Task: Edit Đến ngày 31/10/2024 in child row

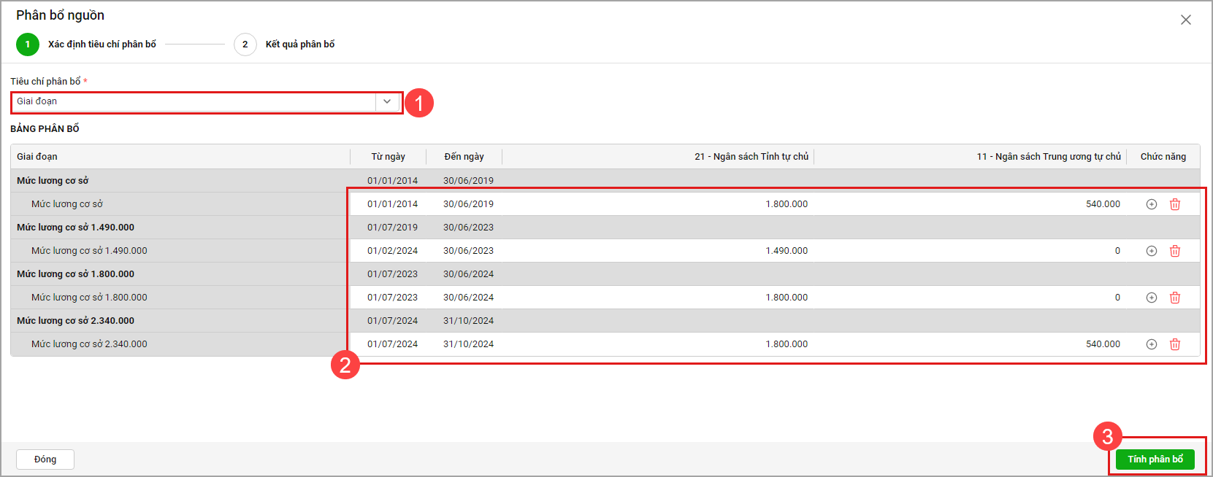Action: 468,344
